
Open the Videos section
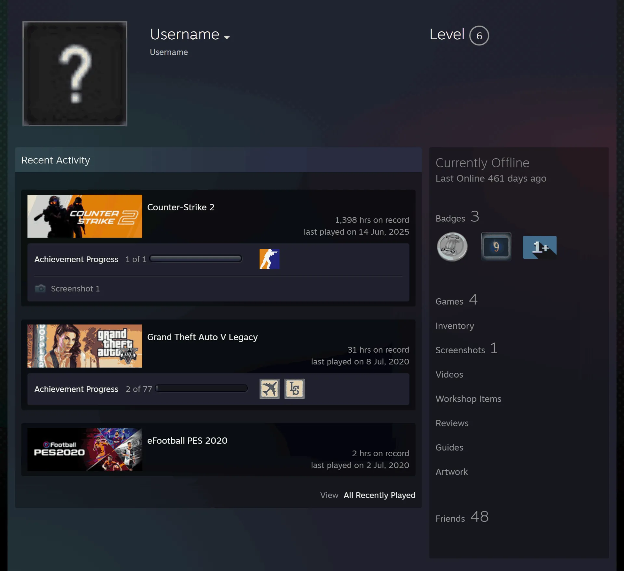449,374
